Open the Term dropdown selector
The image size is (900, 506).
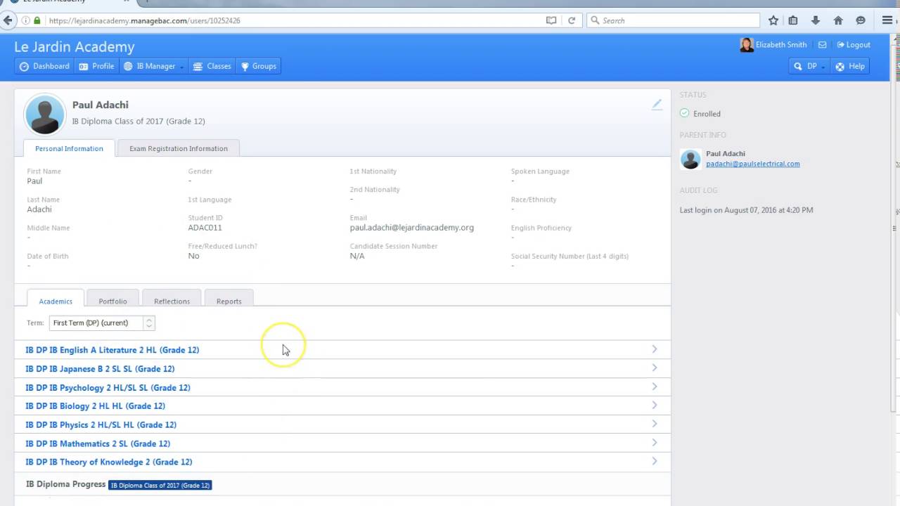click(102, 323)
